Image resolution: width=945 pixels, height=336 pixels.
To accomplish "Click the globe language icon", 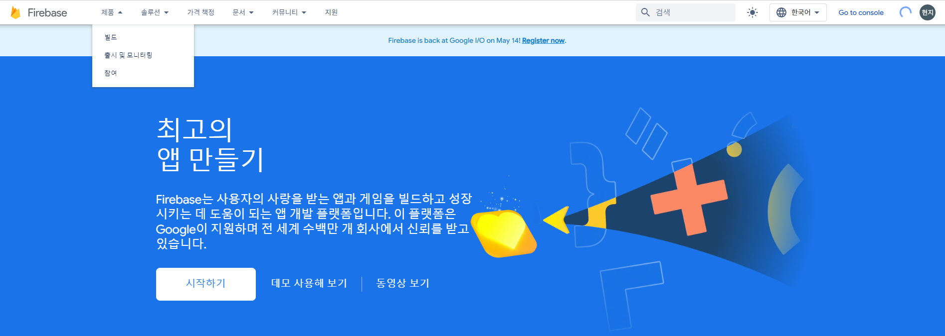I will 781,12.
